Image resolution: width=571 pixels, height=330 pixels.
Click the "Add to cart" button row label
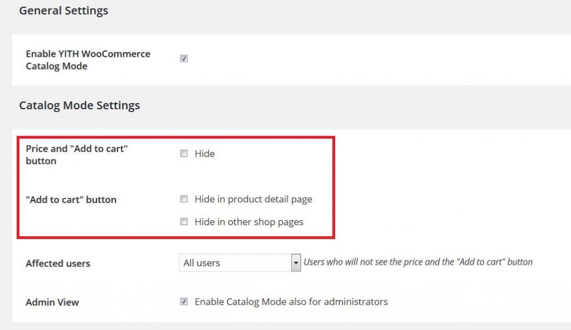coord(71,200)
